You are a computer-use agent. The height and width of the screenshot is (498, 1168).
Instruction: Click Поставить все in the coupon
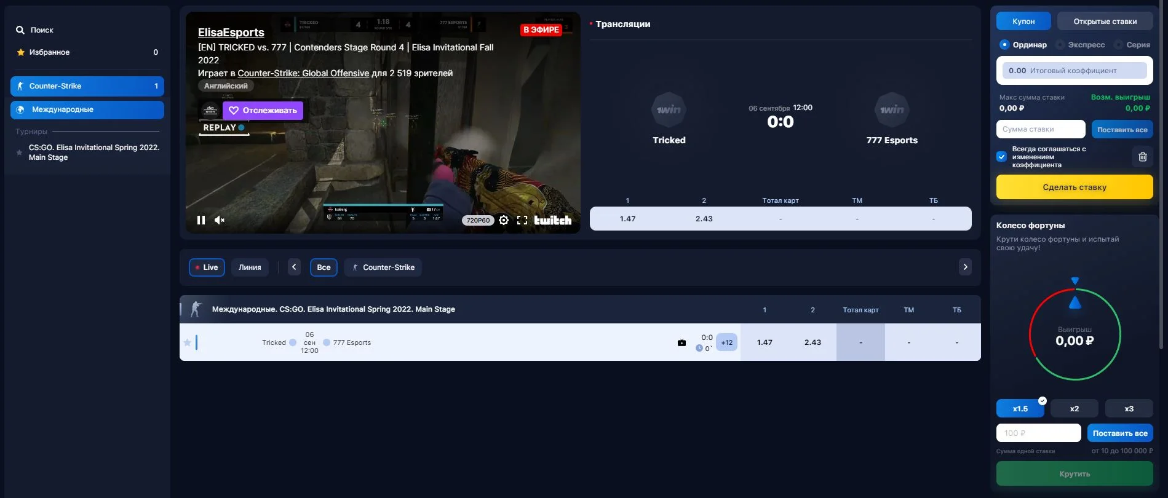1122,130
